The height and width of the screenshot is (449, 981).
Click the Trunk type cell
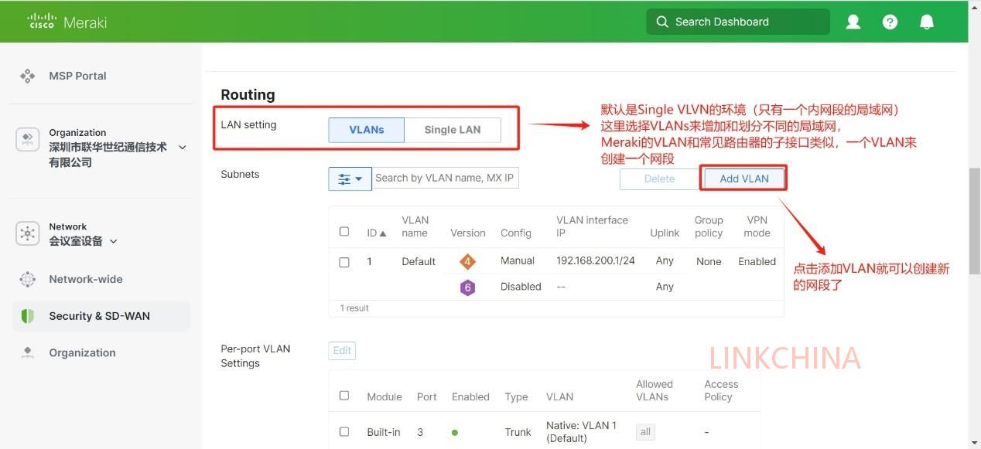click(518, 432)
